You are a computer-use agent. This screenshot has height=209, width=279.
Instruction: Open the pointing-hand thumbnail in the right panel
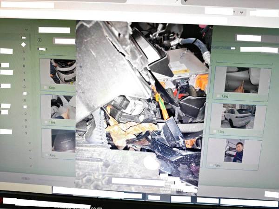241,80
